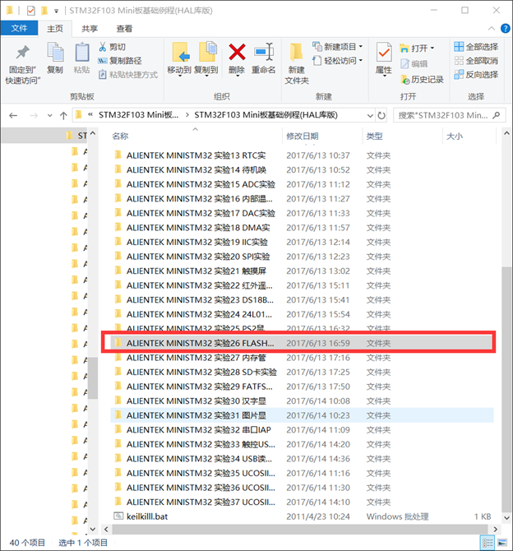Click New folder (新建文件夹) icon
The height and width of the screenshot is (551, 513).
297,53
